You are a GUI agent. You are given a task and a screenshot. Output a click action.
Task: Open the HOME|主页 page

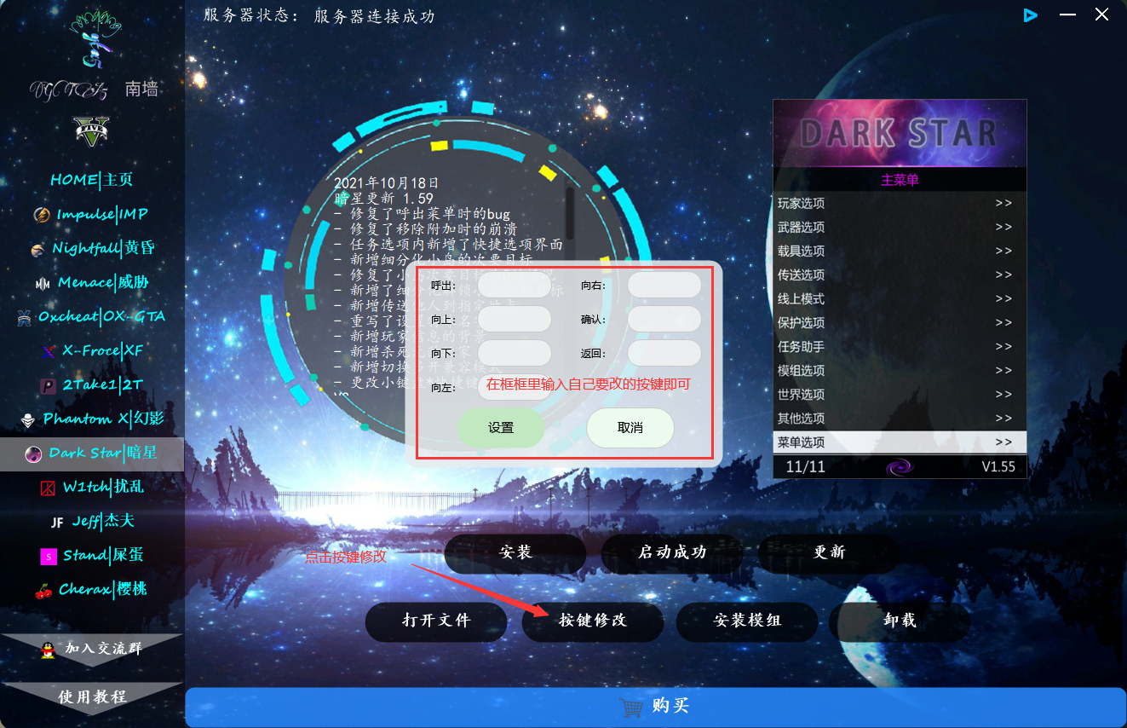tap(92, 180)
